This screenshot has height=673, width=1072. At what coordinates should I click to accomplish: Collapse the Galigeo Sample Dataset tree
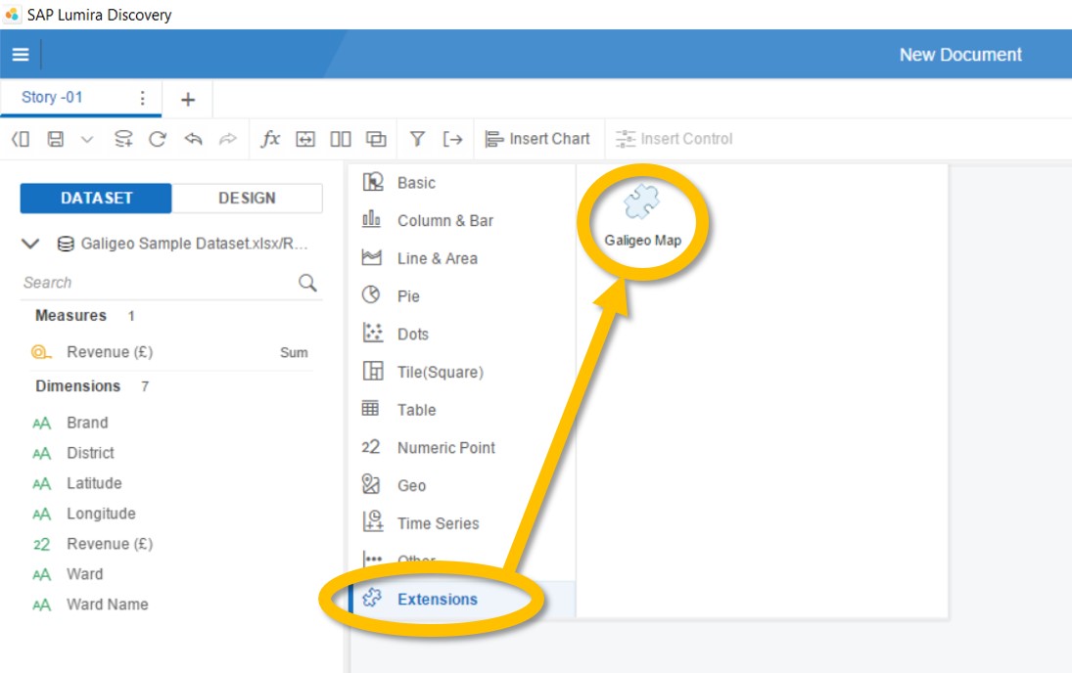click(30, 244)
